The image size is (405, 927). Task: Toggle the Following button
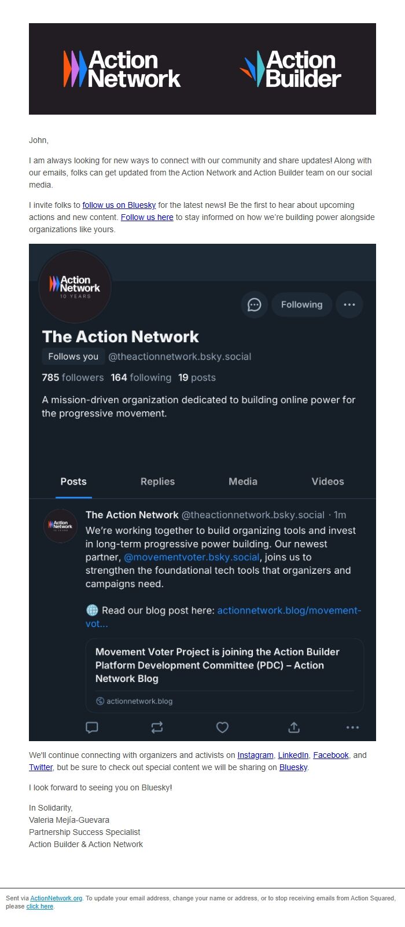coord(302,305)
